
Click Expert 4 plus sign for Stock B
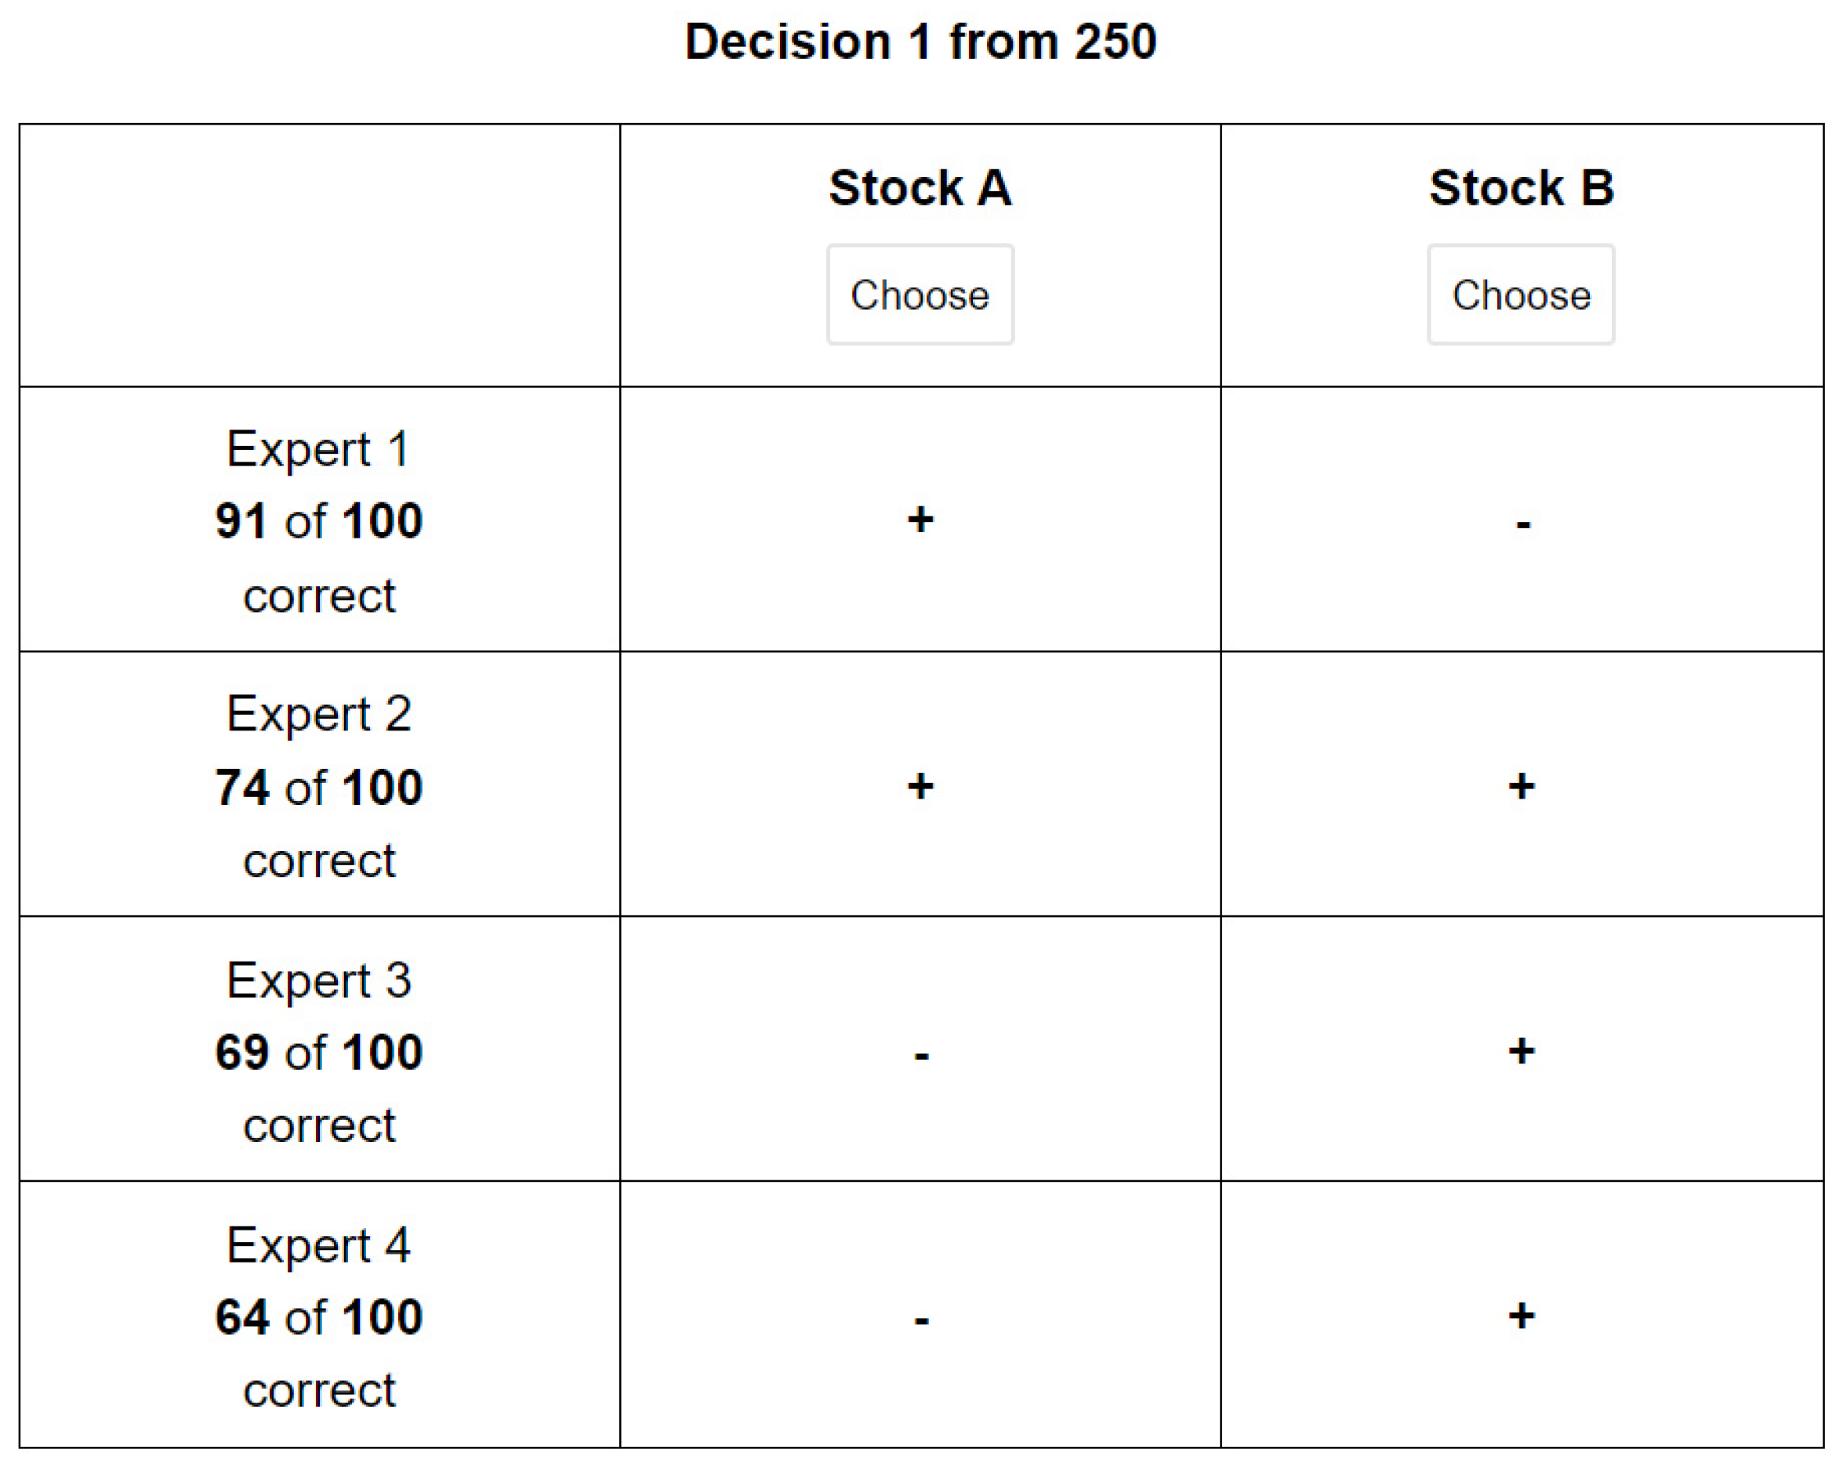[1522, 1316]
